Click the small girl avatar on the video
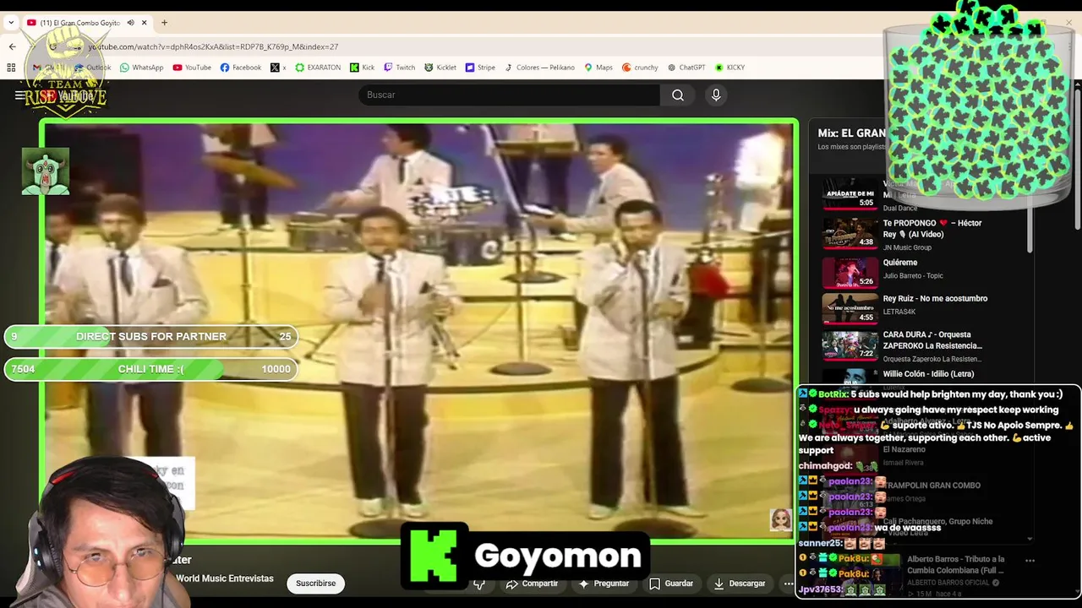Image resolution: width=1082 pixels, height=608 pixels. (780, 519)
